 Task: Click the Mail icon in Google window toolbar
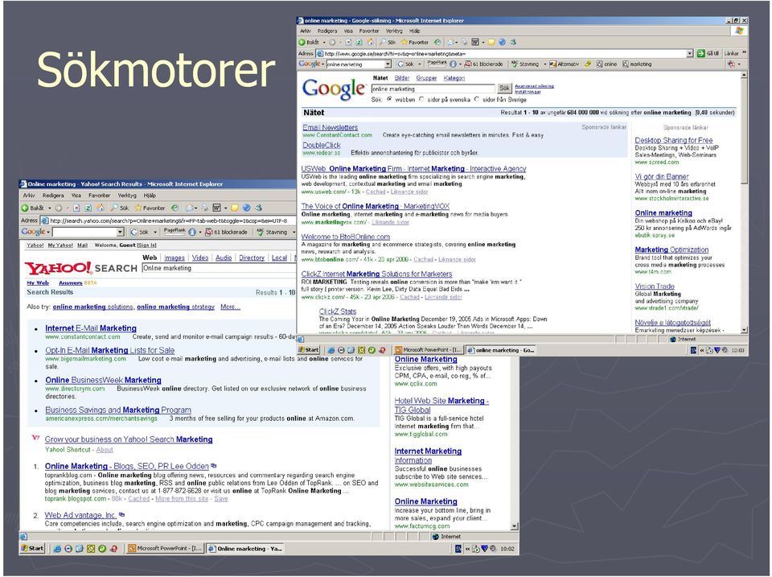451,43
